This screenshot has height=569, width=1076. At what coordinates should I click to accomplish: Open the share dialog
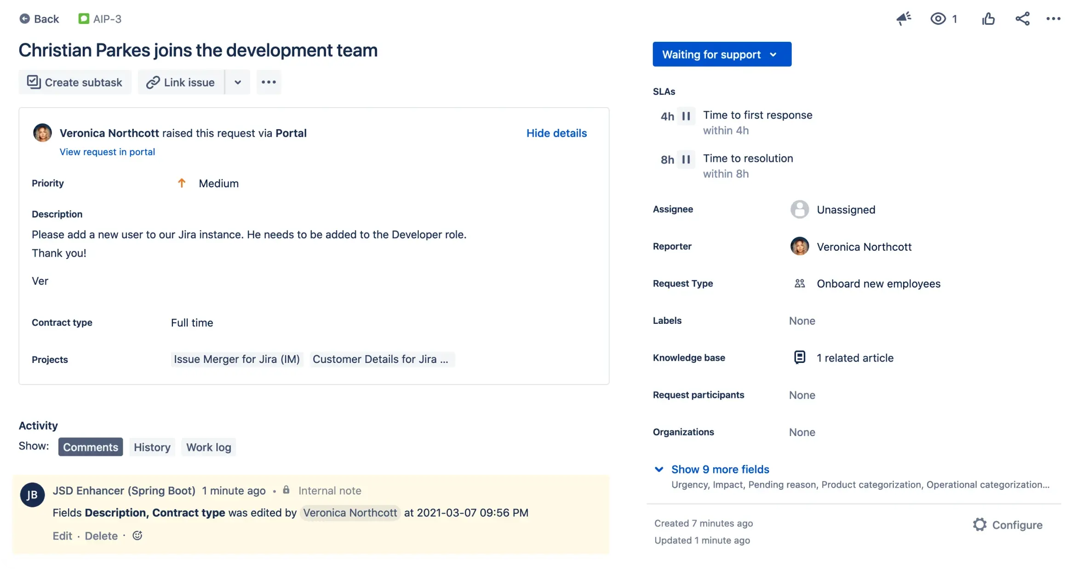pyautogui.click(x=1022, y=18)
